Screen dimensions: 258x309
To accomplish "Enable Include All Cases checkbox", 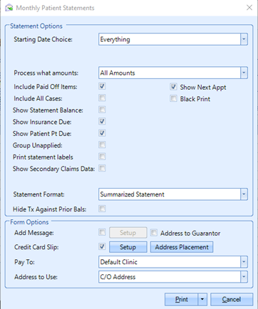I will (102, 98).
